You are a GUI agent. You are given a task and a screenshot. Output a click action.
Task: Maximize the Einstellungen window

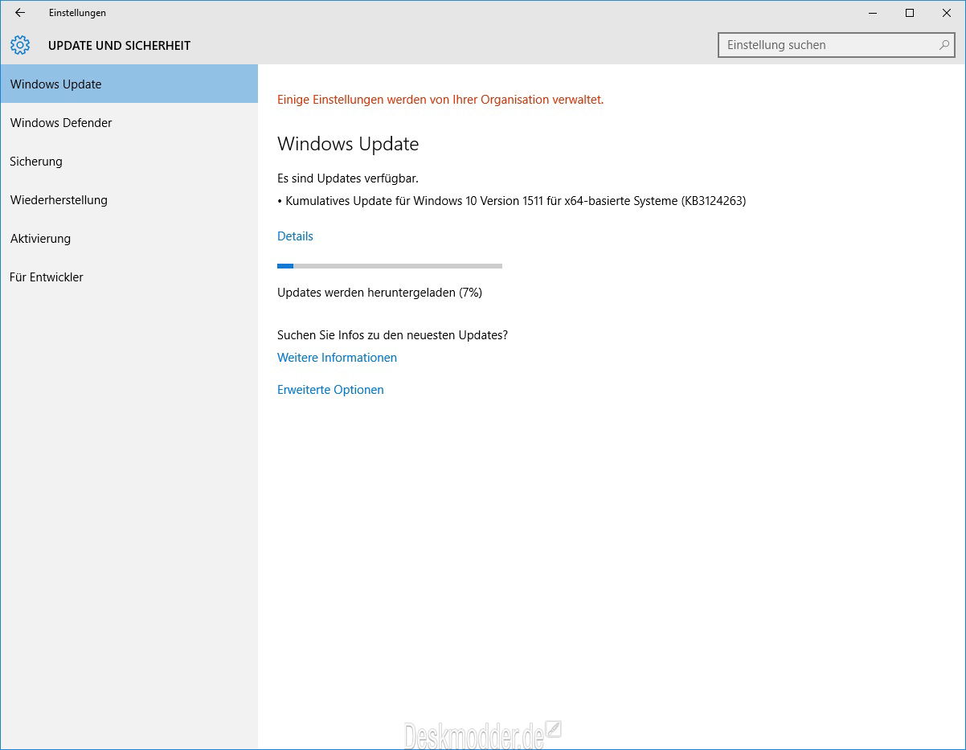[910, 13]
